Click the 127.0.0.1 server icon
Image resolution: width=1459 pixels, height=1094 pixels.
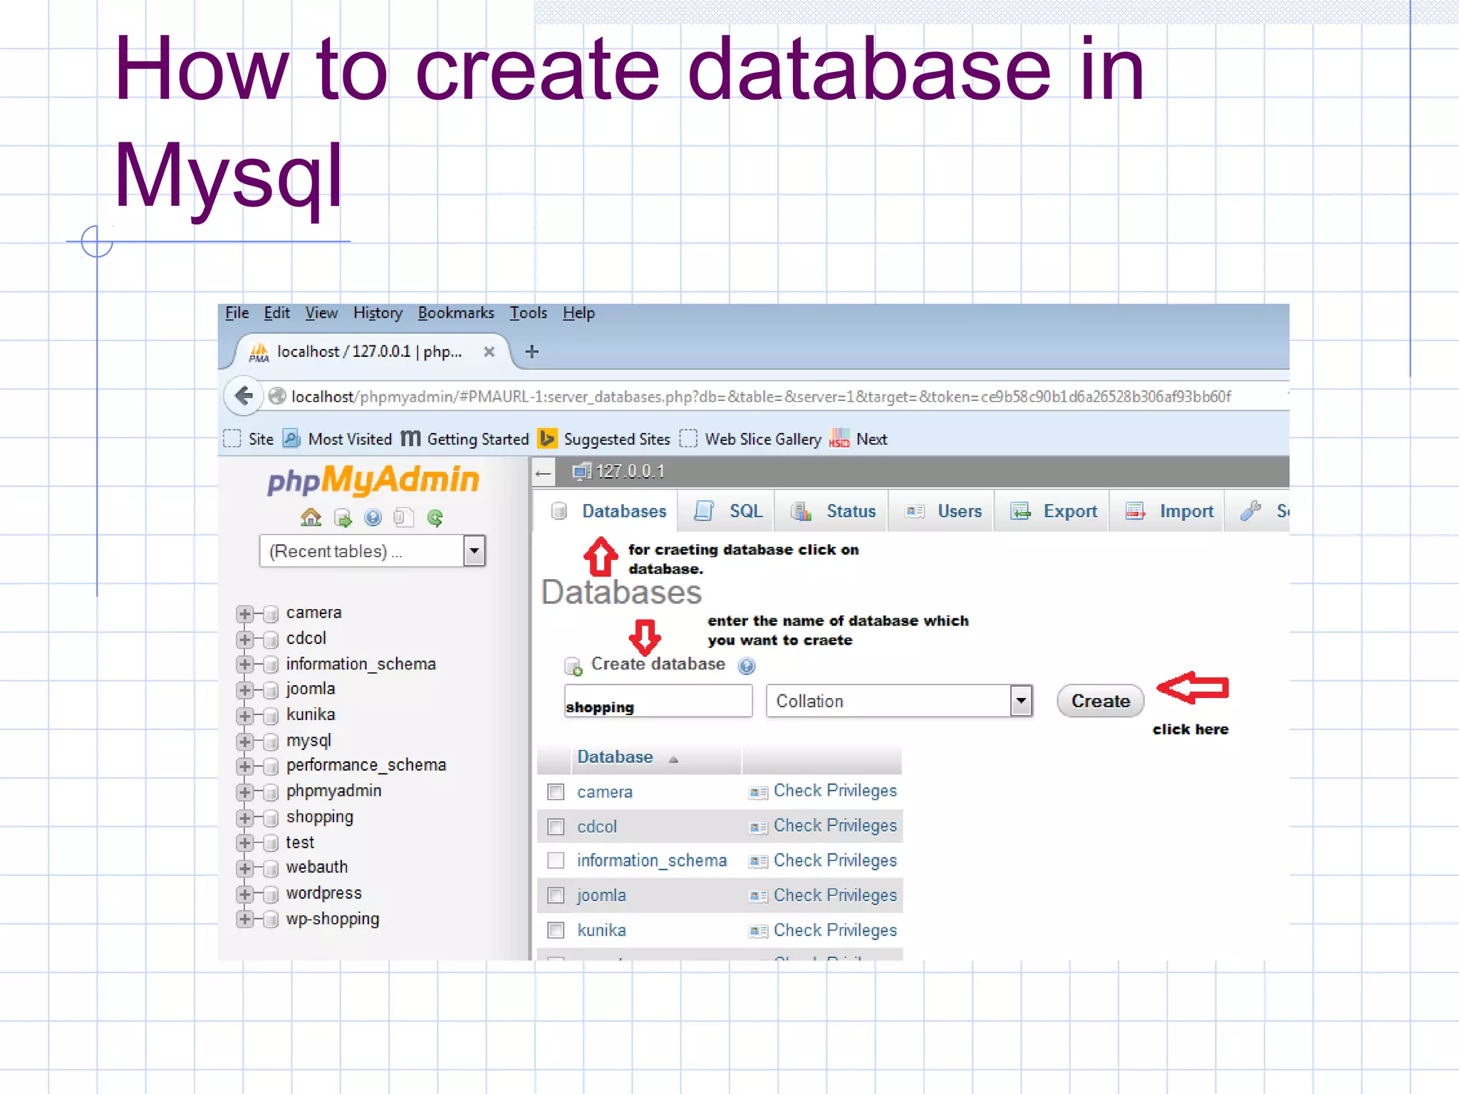pyautogui.click(x=582, y=472)
